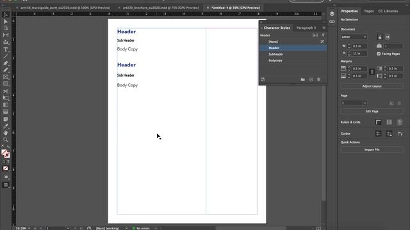Select the Gap tool
The height and width of the screenshot is (230, 410).
click(x=6, y=35)
